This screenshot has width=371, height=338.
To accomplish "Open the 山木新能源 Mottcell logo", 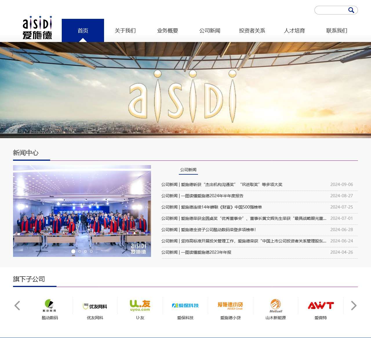I will pos(276,306).
